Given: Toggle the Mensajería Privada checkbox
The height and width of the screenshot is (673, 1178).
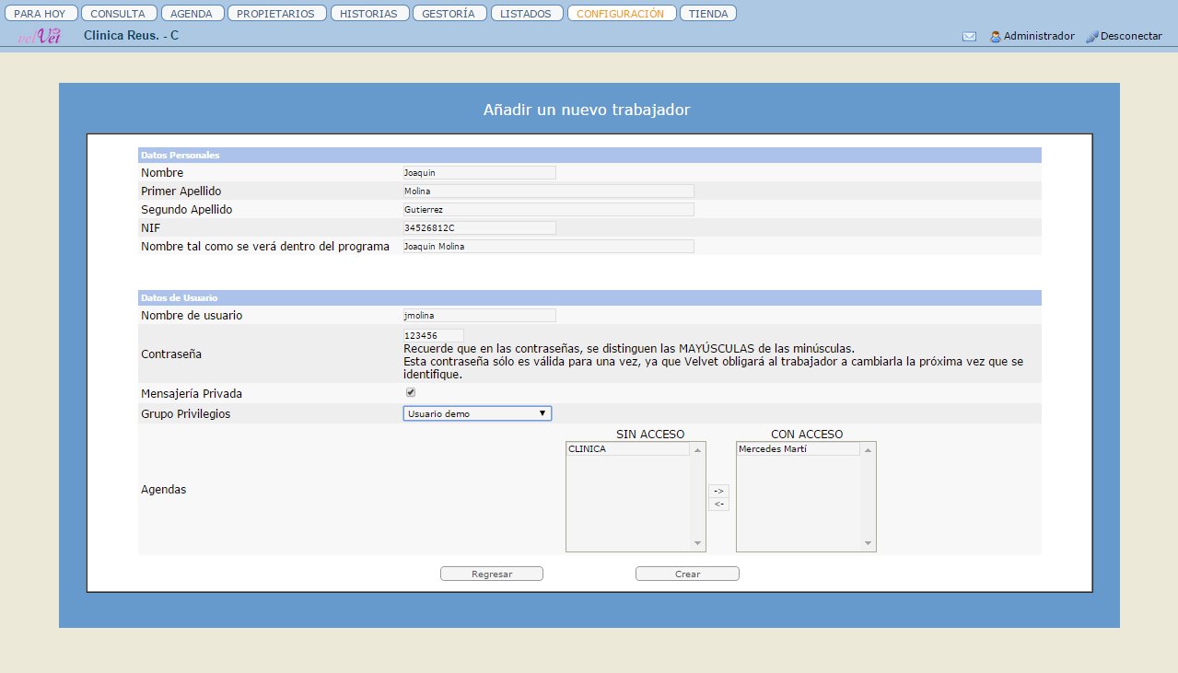Looking at the screenshot, I should tap(410, 393).
